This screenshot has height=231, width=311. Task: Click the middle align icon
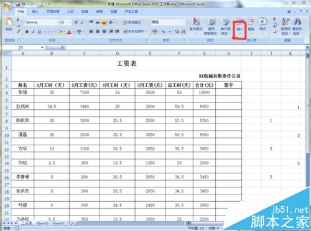(x=98, y=22)
